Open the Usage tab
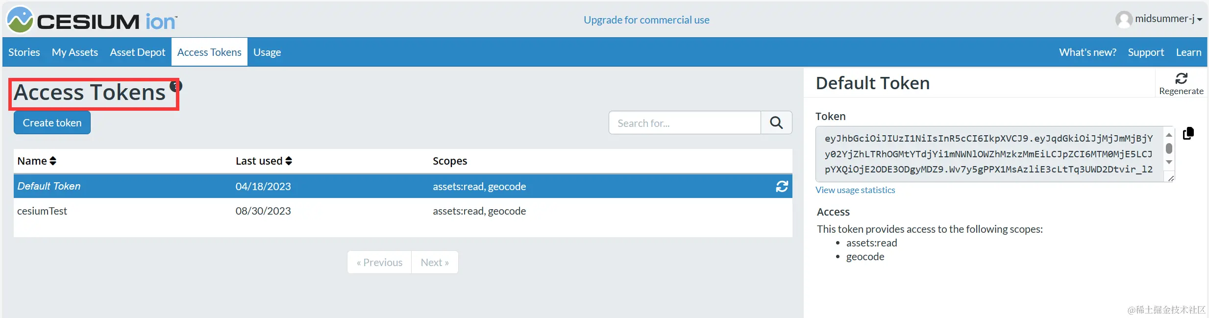 pyautogui.click(x=267, y=52)
